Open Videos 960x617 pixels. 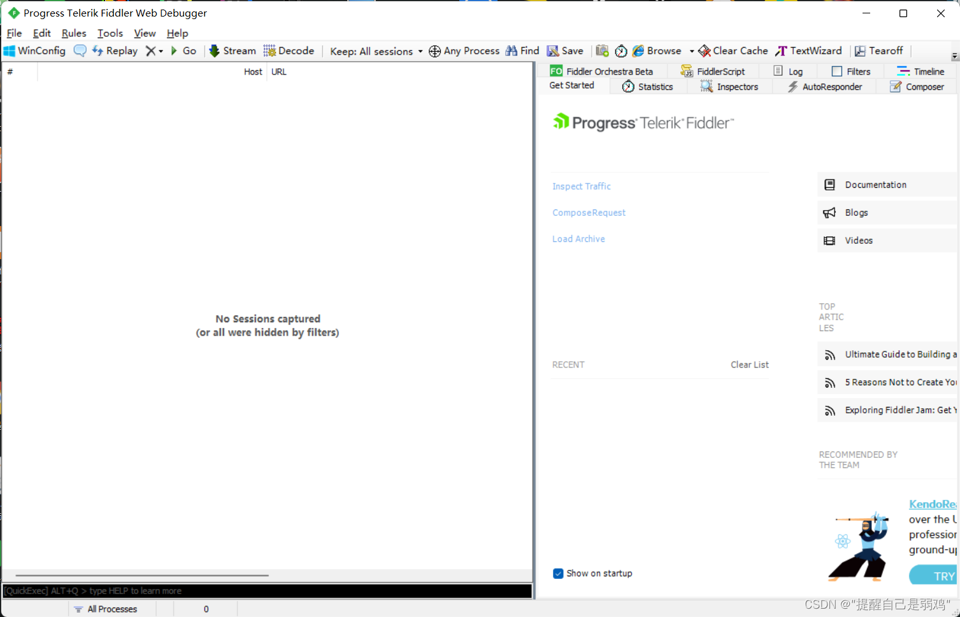pos(887,241)
